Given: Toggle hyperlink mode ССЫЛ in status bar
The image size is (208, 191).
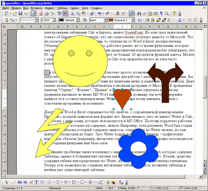Looking at the screenshot, I should (131, 188).
